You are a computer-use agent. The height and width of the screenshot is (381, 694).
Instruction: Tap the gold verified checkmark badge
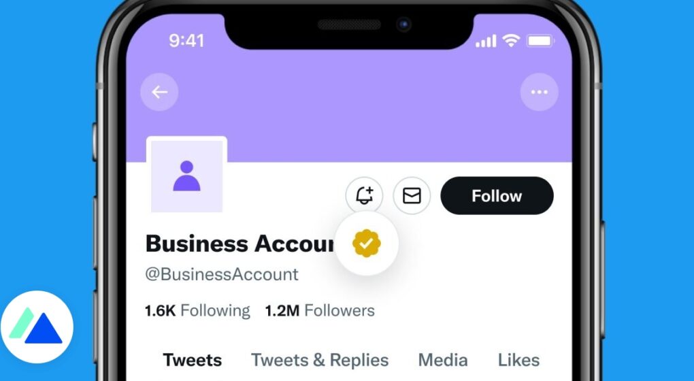coord(367,244)
